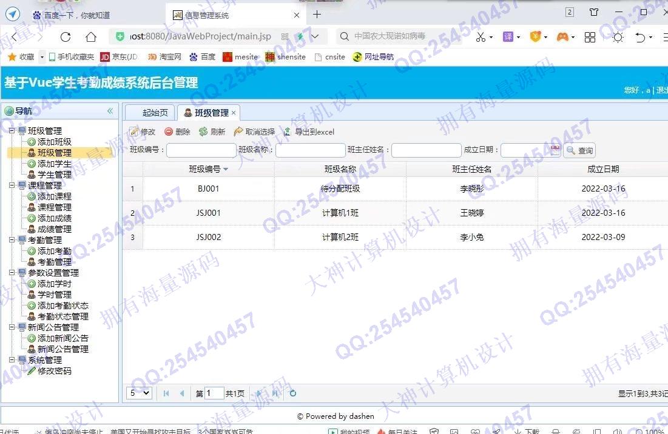Open browser scissors screenshot tool
This screenshot has height=434, width=668.
481,37
